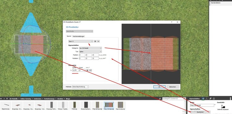Screen dimensions: 232x114
Task: Click the Winkel input field
Action: point(82,70)
